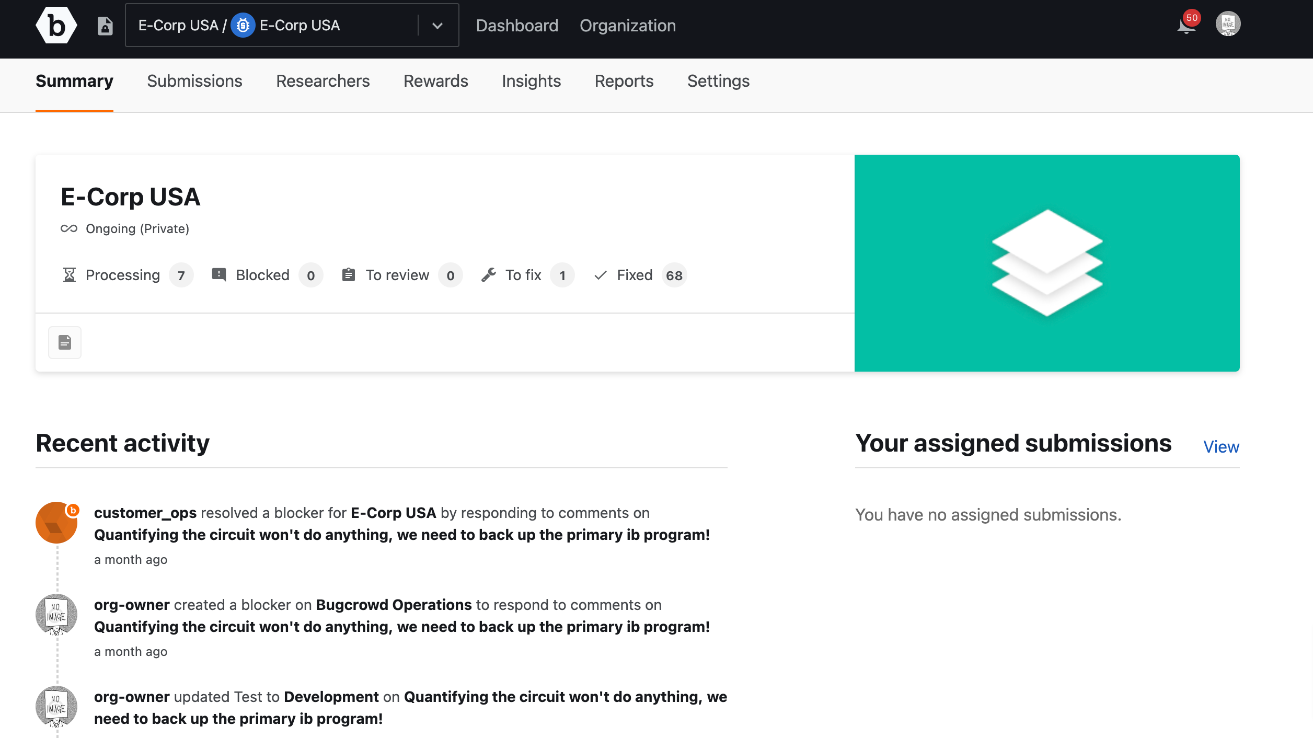
Task: Click the To review clipboard icon
Action: (x=349, y=275)
